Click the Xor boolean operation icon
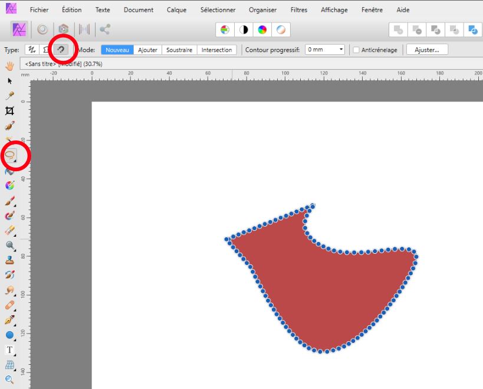This screenshot has width=483, height=389. pyautogui.click(x=454, y=30)
